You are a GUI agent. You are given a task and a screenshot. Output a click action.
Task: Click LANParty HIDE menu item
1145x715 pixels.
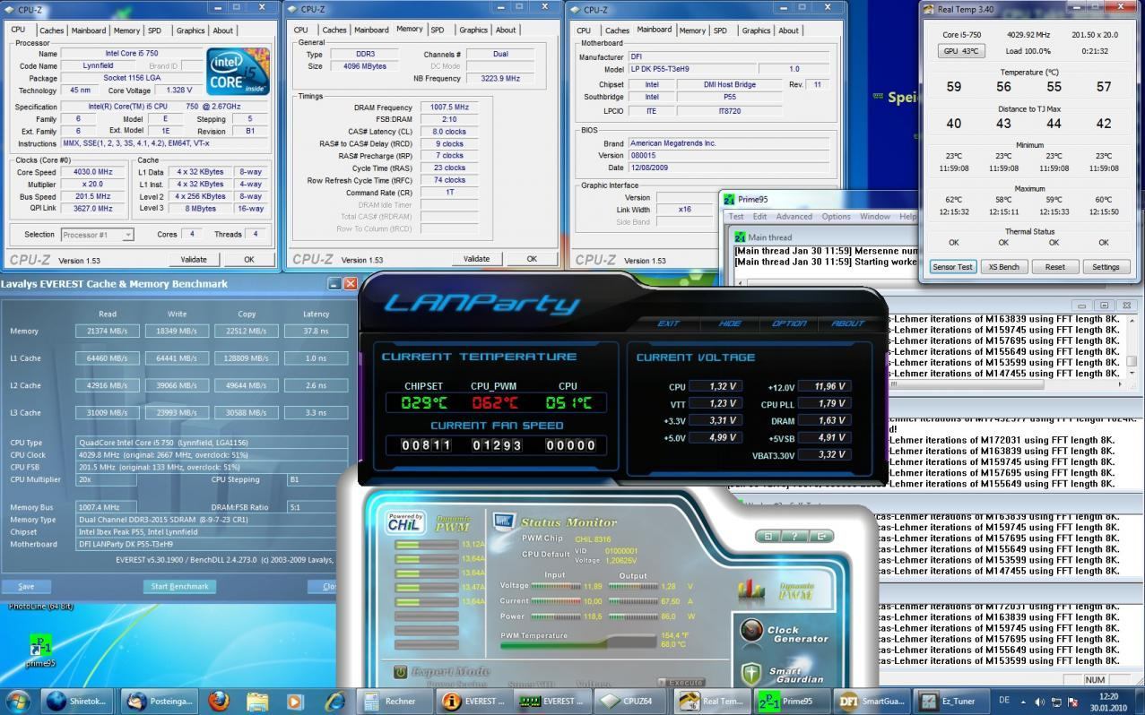coord(730,323)
